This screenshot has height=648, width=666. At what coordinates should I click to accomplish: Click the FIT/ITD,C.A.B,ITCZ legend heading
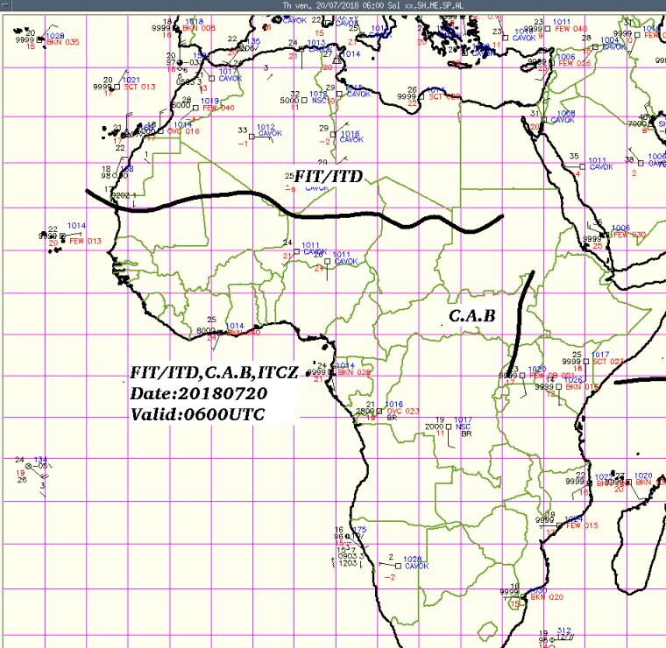(x=215, y=373)
